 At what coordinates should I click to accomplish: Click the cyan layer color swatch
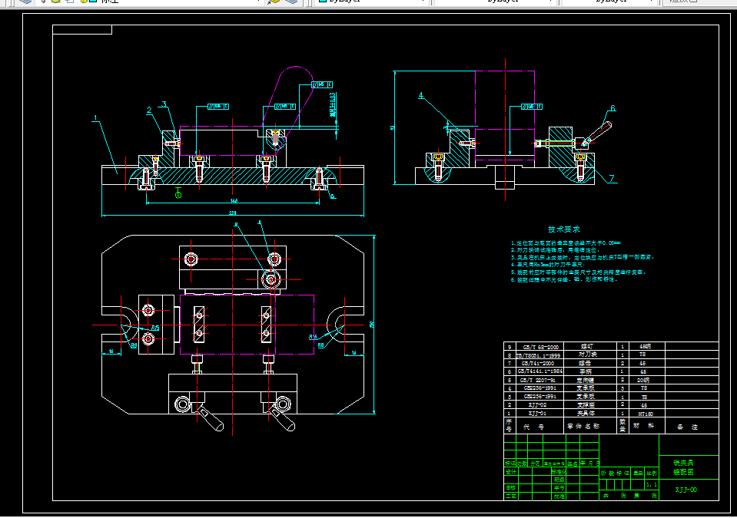point(91,2)
